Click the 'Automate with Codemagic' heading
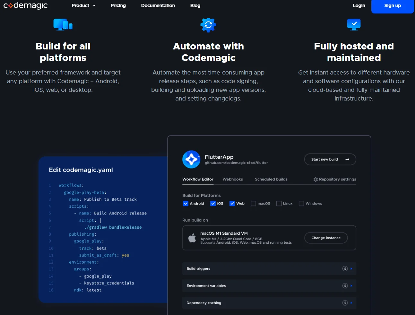The height and width of the screenshot is (315, 415). pyautogui.click(x=209, y=52)
